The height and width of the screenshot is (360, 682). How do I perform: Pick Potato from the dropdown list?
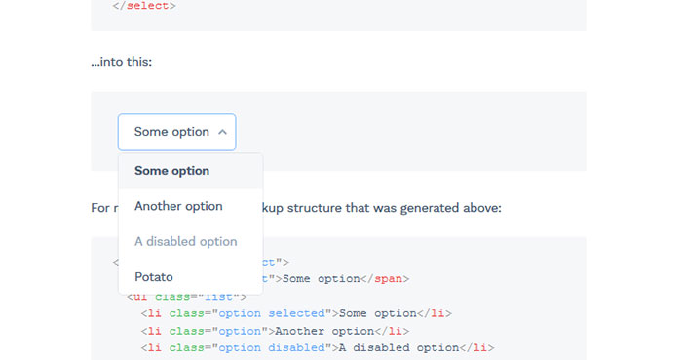191,277
